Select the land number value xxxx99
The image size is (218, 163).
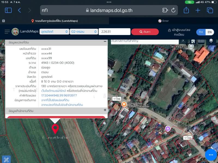coord(46,58)
